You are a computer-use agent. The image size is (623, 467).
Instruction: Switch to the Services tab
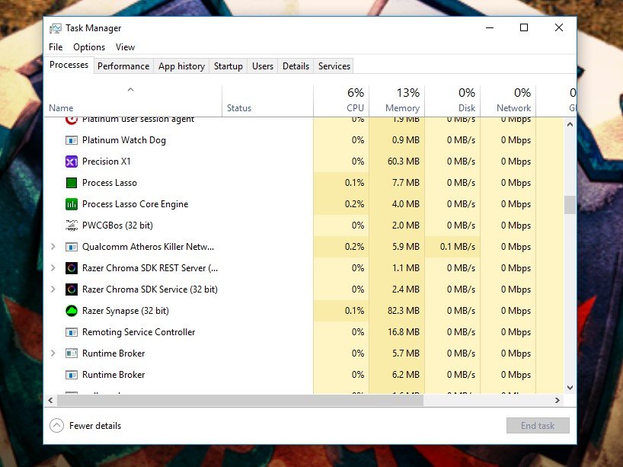[x=334, y=66]
